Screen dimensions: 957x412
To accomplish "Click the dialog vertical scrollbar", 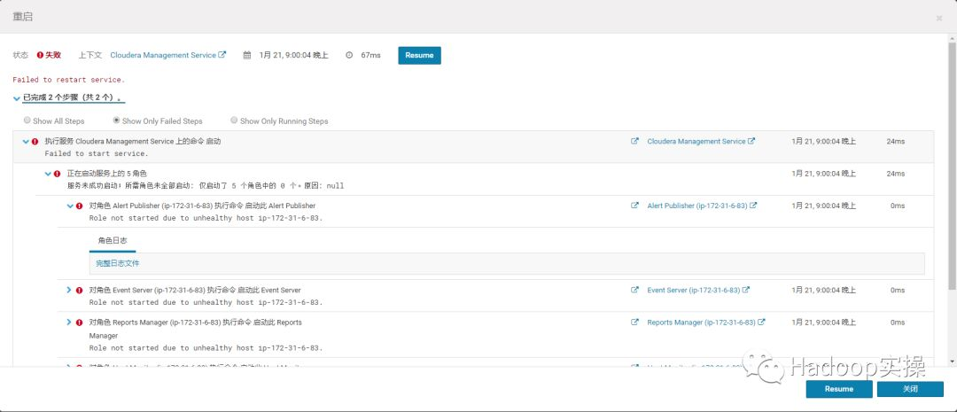I will [x=952, y=165].
